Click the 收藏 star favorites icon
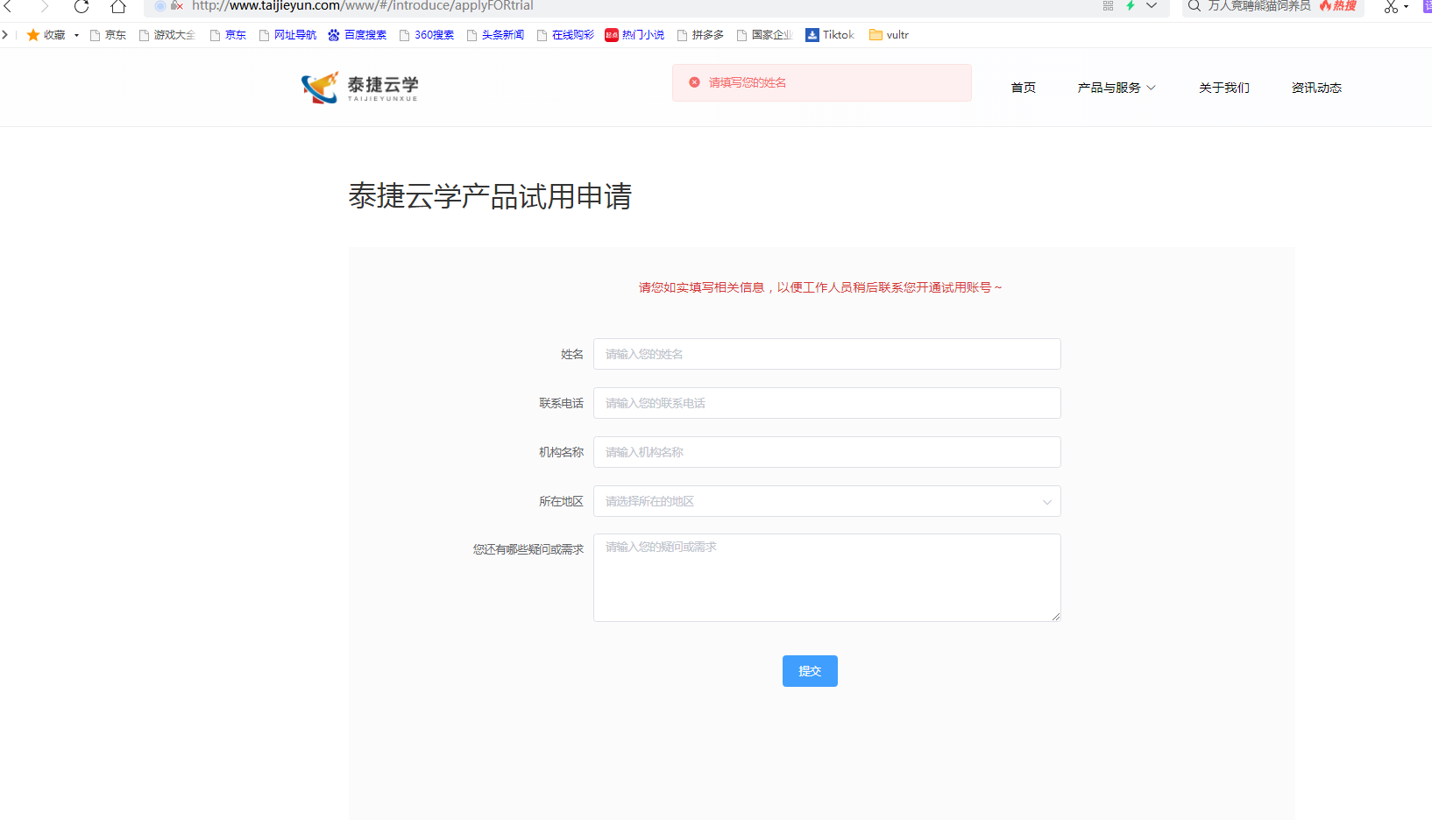This screenshot has height=820, width=1432. tap(33, 35)
